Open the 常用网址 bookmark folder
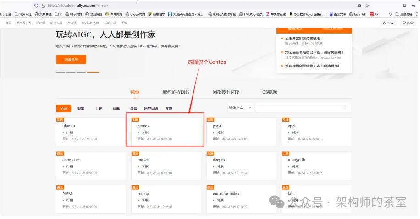This screenshot has height=219, width=420. click(23, 14)
